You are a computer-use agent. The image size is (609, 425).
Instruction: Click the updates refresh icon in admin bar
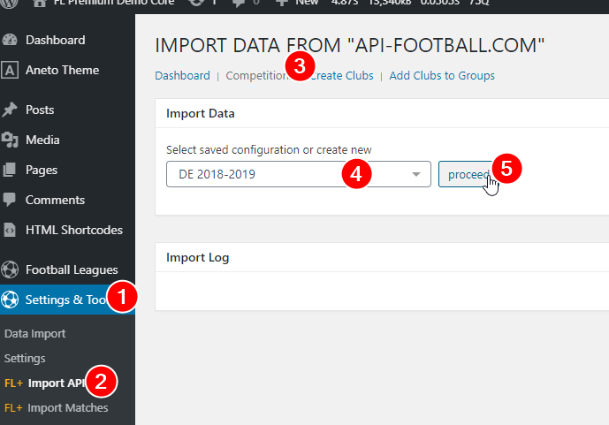point(197,3)
